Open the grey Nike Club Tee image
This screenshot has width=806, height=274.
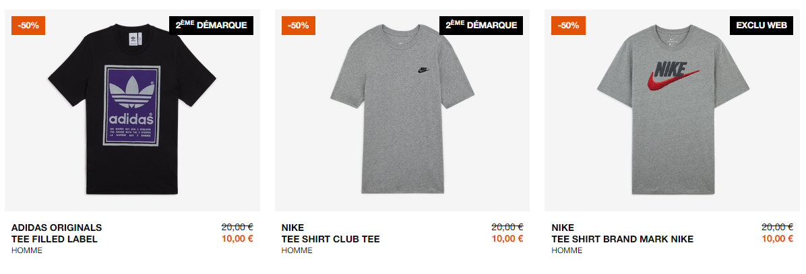tap(402, 110)
